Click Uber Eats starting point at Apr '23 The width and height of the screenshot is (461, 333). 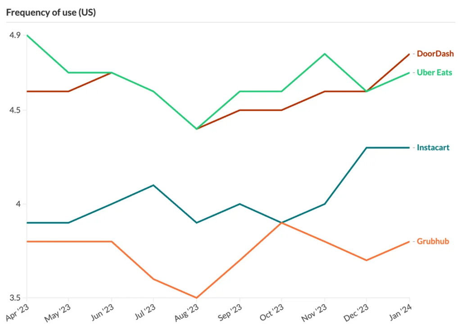27,35
